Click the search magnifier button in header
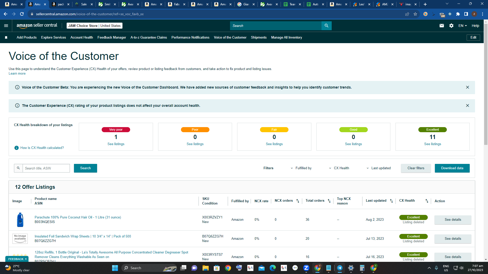Image resolution: width=488 pixels, height=274 pixels. click(326, 26)
